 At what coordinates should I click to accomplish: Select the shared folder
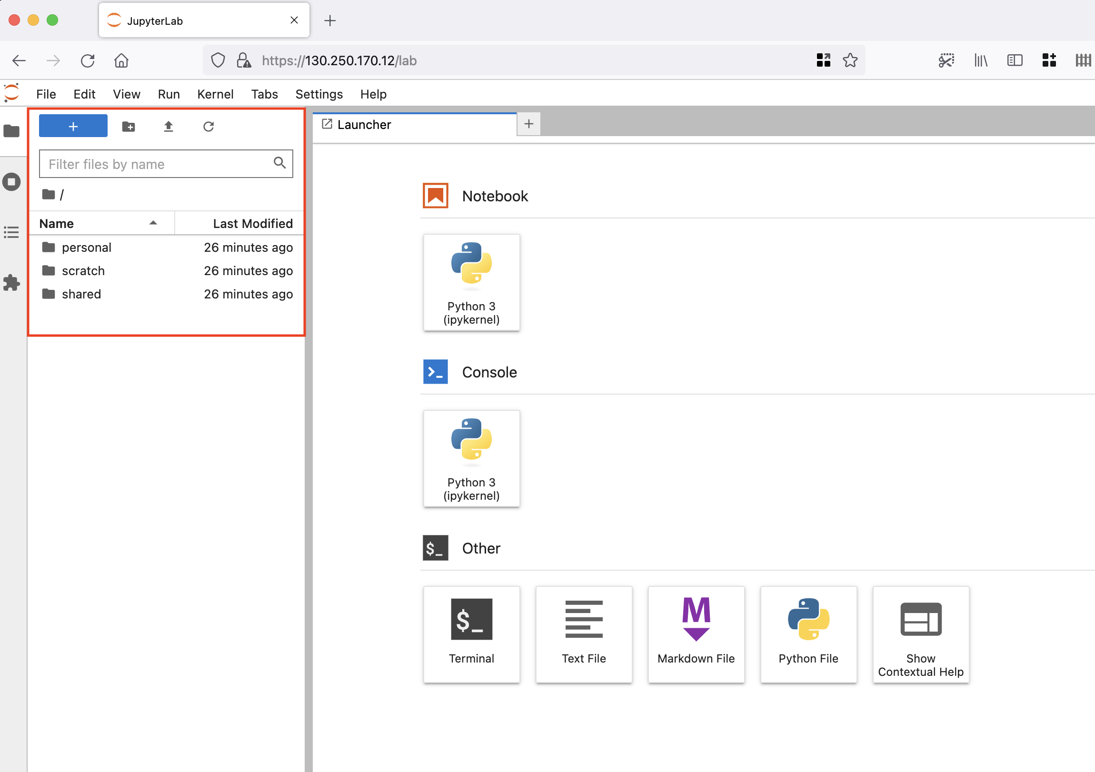(166, 294)
